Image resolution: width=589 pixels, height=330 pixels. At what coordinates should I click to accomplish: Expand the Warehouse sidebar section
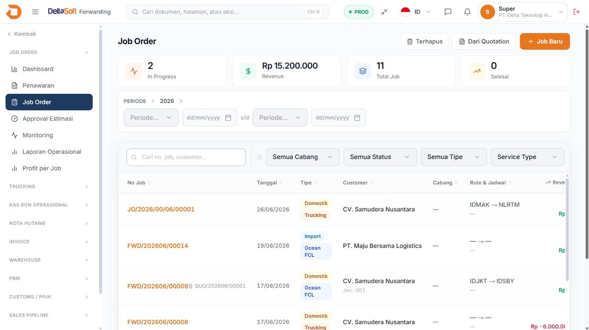49,260
